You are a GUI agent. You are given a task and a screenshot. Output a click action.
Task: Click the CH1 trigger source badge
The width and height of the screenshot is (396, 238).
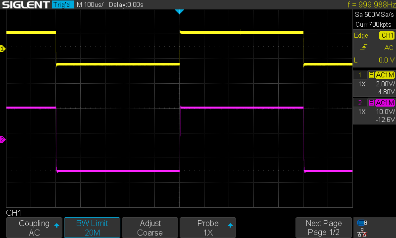tap(387, 35)
